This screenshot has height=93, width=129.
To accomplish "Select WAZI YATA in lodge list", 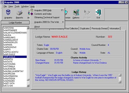I will [15, 83].
